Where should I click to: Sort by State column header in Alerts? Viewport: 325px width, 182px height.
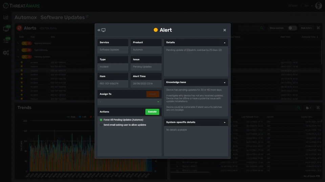pos(22,37)
